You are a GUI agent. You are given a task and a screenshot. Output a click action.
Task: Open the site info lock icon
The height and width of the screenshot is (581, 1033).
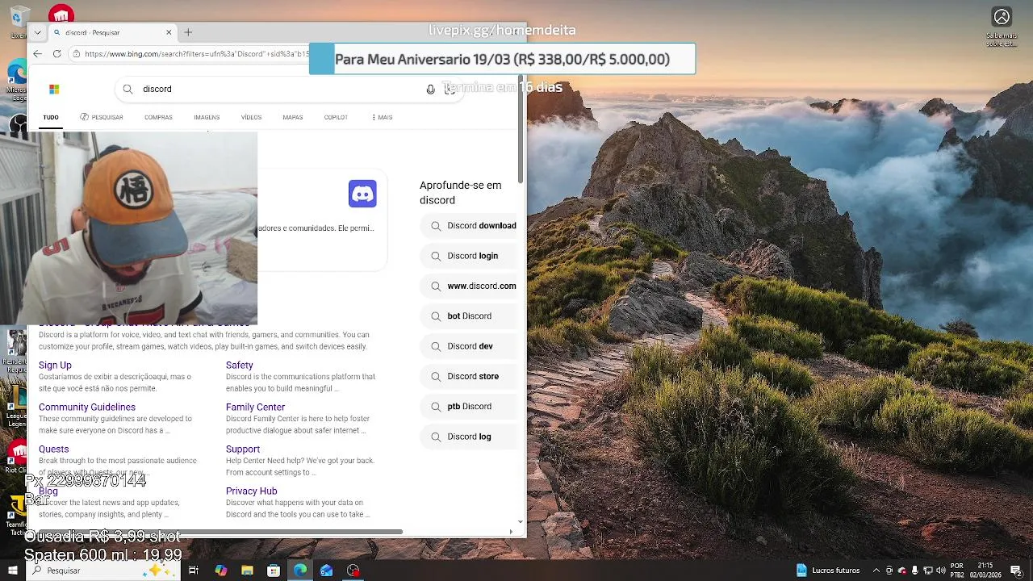76,54
